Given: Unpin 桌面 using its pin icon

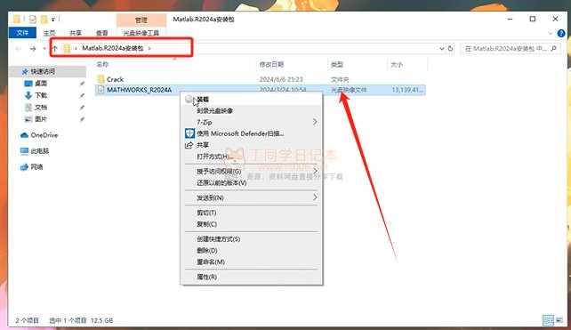Looking at the screenshot, I should pos(82,84).
